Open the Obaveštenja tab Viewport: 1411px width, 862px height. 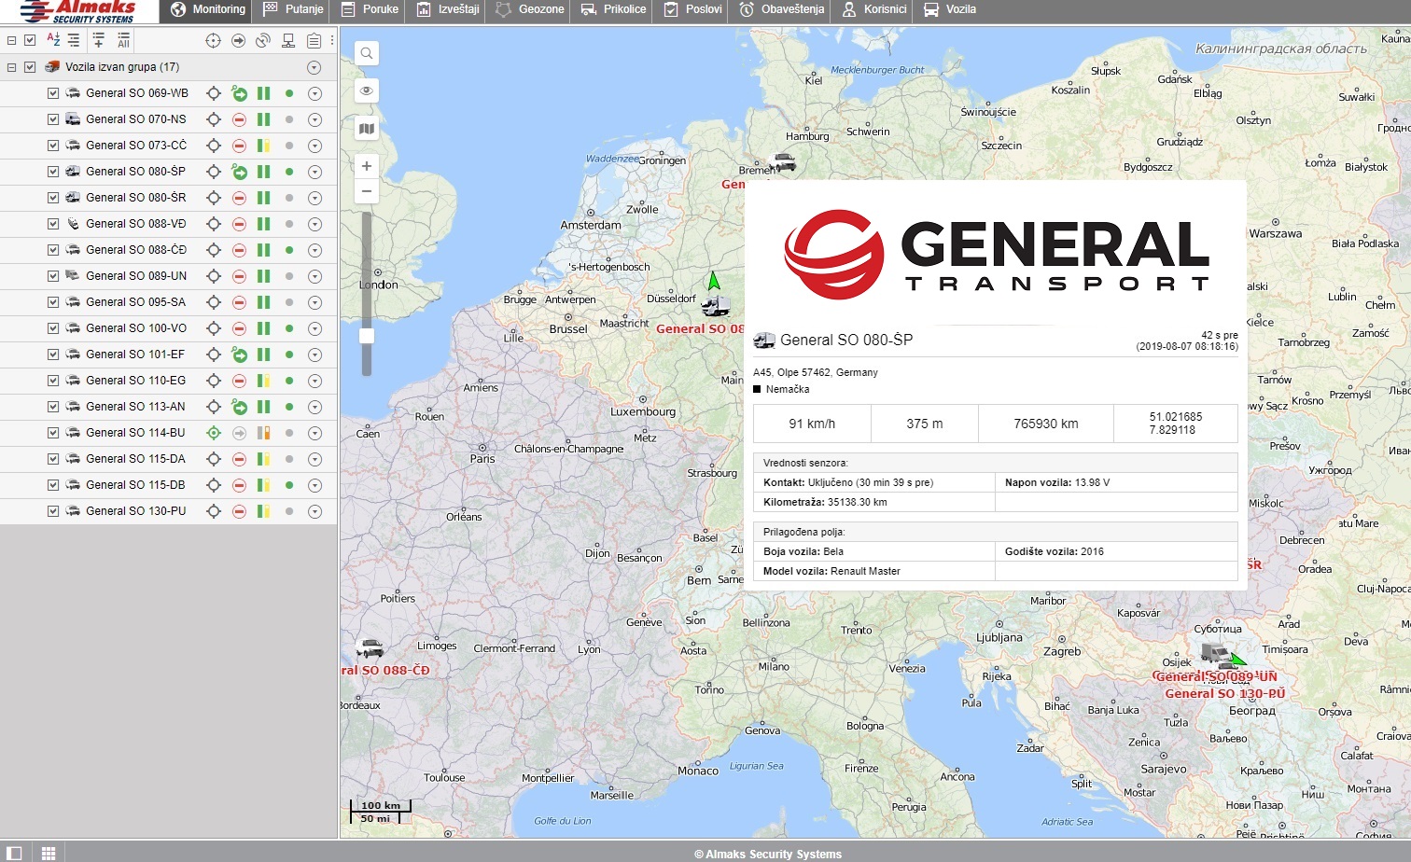click(782, 9)
